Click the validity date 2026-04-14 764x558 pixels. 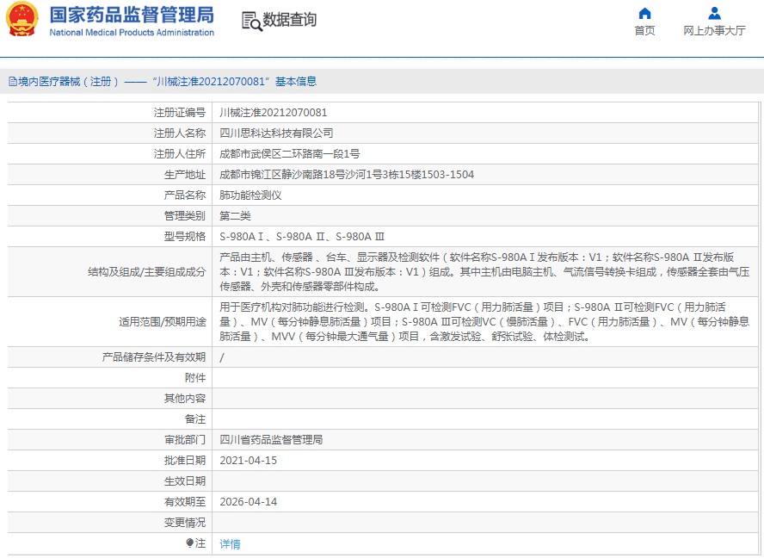click(x=249, y=502)
